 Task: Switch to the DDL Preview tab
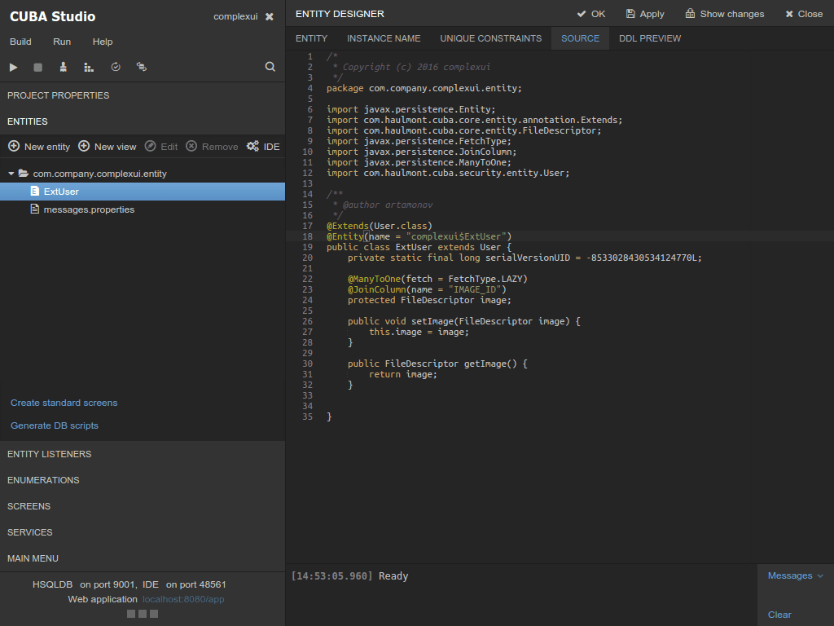tap(649, 38)
